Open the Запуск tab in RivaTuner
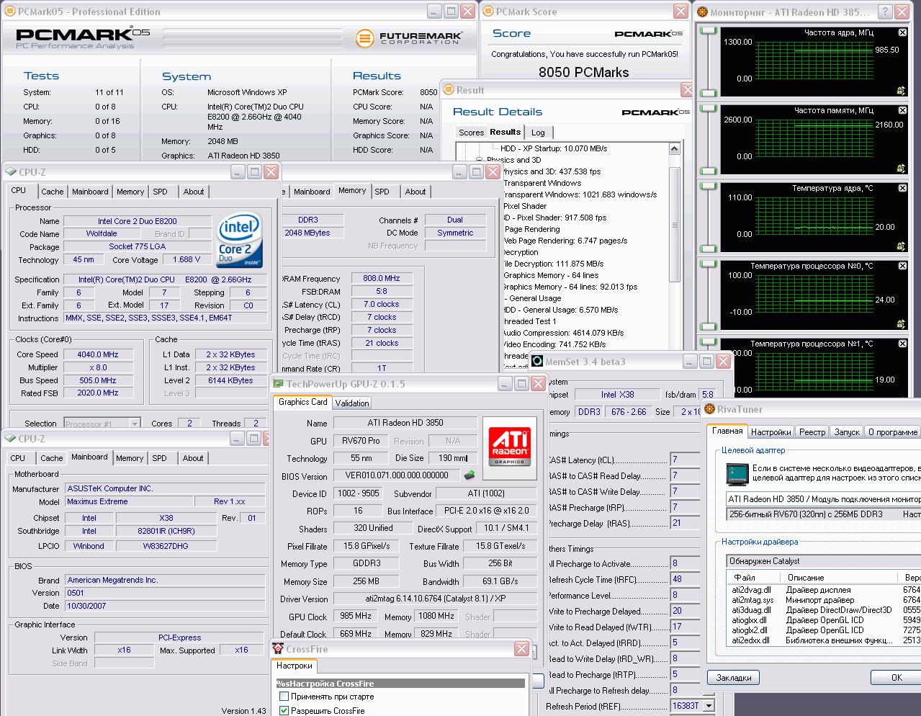This screenshot has width=921, height=716. pyautogui.click(x=847, y=432)
